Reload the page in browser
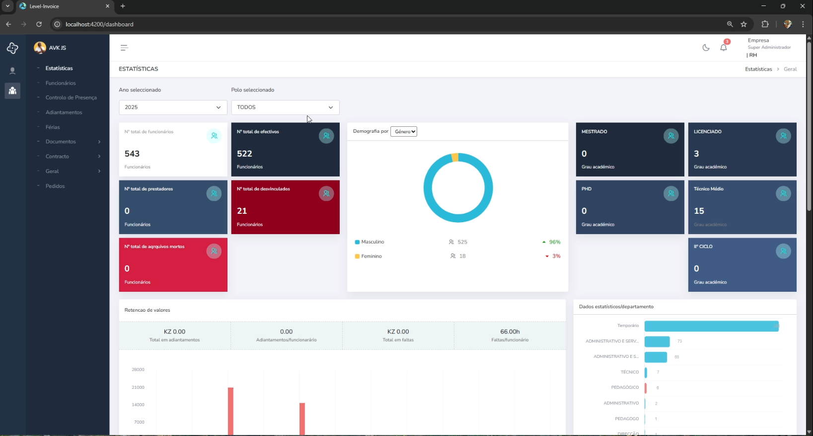 39,24
